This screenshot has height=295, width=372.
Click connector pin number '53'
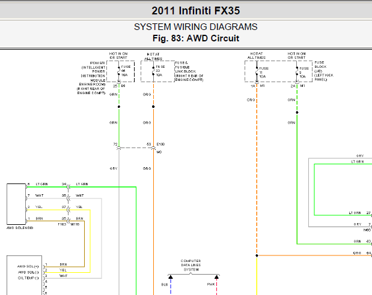tap(149, 144)
